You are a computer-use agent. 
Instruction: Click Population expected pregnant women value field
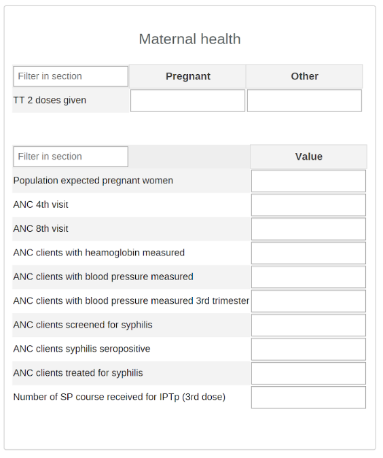click(x=308, y=181)
